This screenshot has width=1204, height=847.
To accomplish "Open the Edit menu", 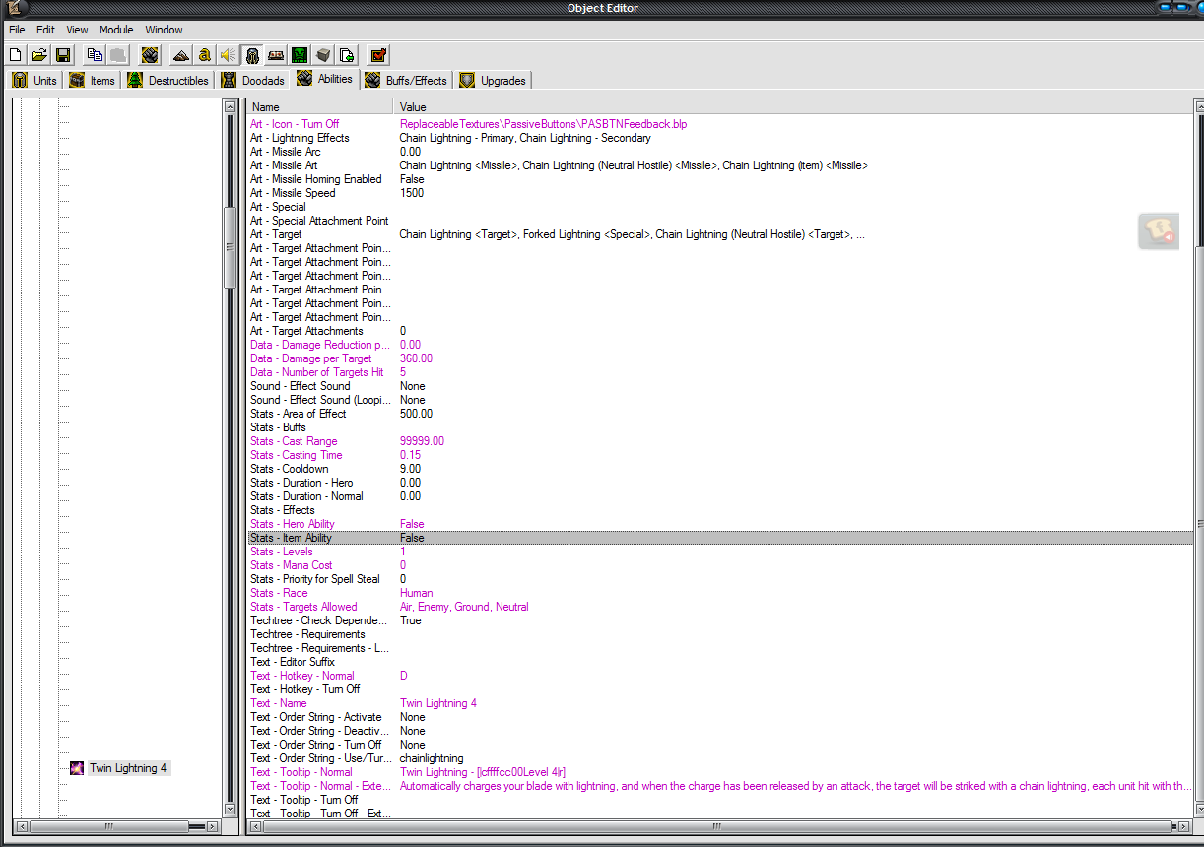I will [x=45, y=30].
